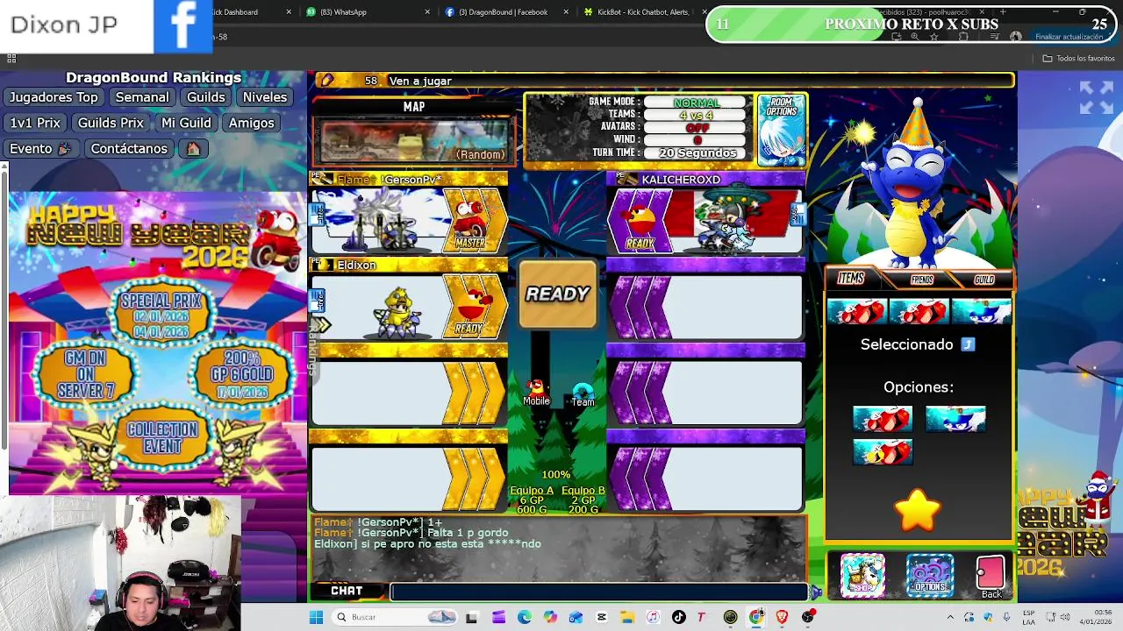This screenshot has width=1123, height=631.
Task: Click the Rankings side arrow expander
Action: click(321, 326)
